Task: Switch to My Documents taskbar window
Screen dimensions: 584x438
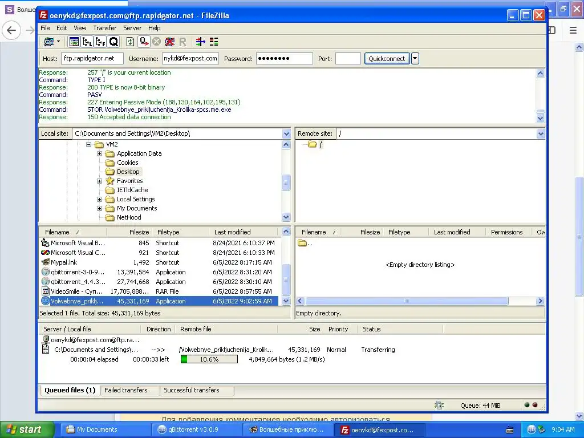Action: pyautogui.click(x=106, y=429)
